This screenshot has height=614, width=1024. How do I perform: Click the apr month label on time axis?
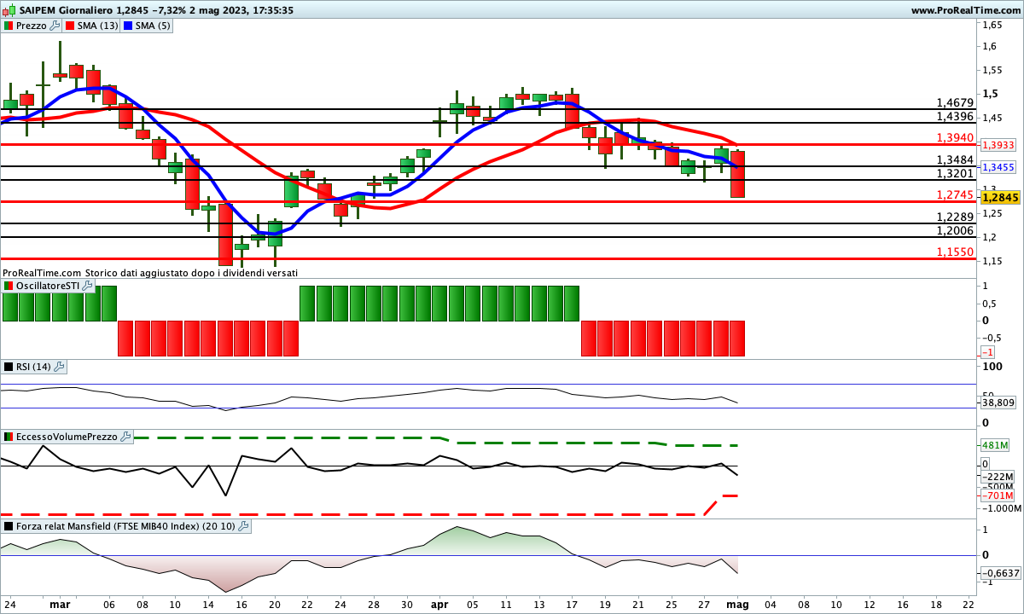click(439, 603)
